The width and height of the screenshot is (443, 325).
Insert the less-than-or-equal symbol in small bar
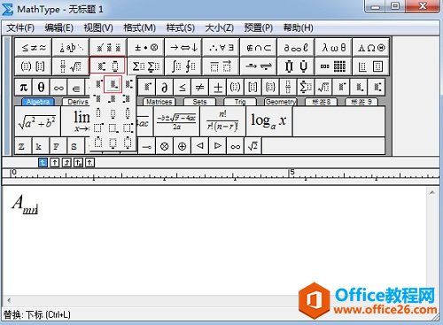(x=183, y=87)
